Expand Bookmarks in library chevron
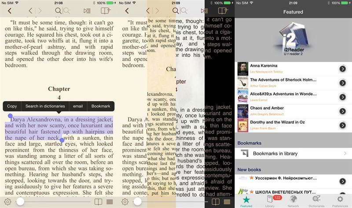Viewport: 352px width, 208px height. pyautogui.click(x=345, y=153)
